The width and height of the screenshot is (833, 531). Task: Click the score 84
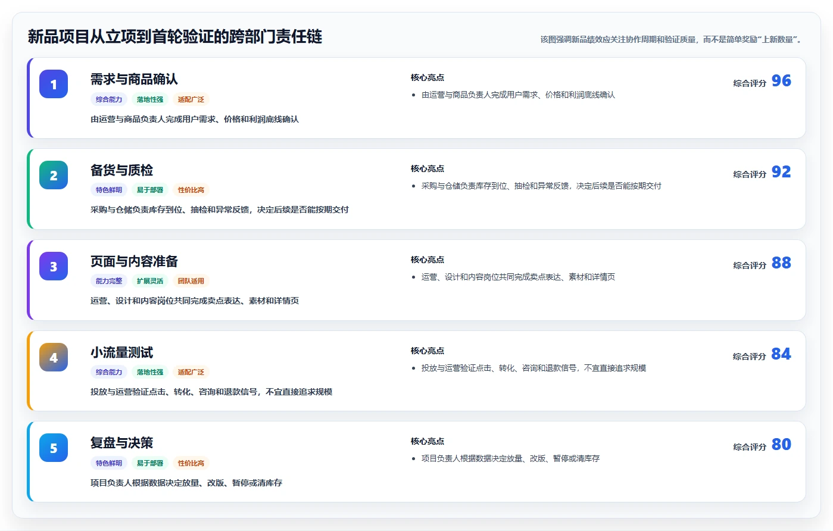click(781, 354)
